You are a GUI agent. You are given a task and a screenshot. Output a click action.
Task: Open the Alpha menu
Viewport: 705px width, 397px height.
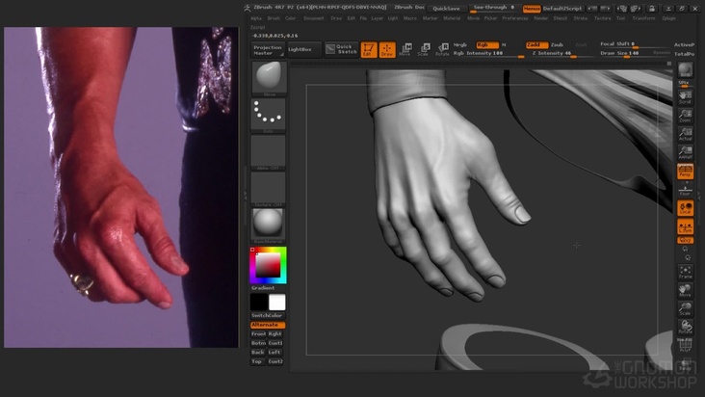[256, 18]
